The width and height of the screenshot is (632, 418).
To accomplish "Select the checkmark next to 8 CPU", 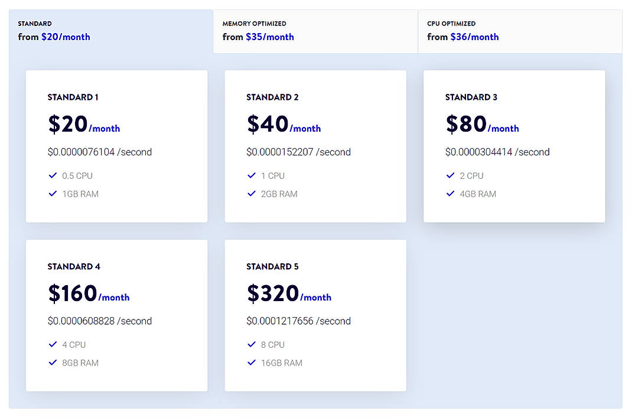I will tap(252, 344).
